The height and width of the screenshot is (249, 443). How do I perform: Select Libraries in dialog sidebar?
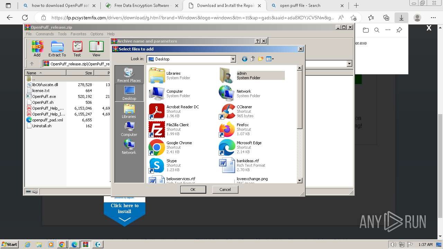[129, 111]
